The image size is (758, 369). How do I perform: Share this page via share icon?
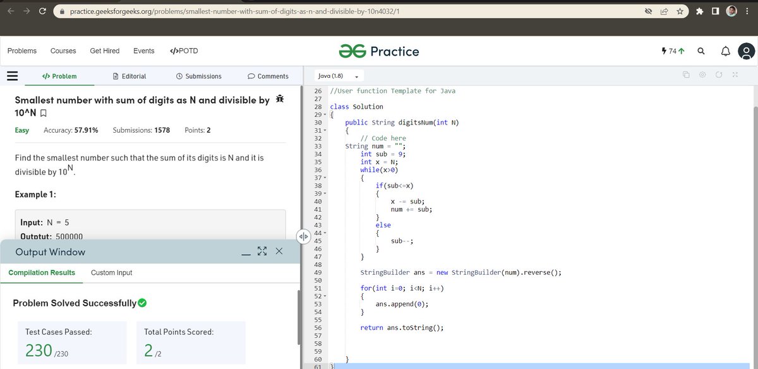coord(664,11)
